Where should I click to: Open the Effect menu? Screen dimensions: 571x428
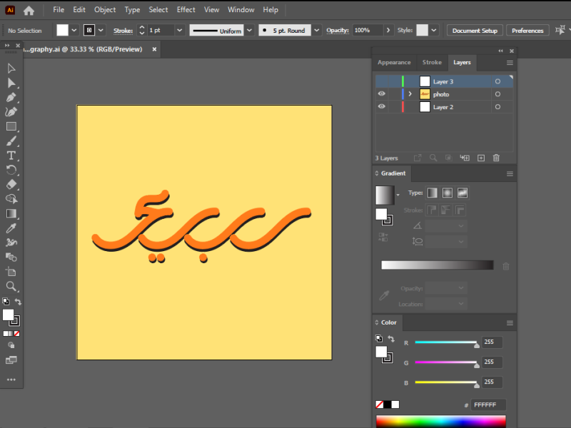pos(186,10)
